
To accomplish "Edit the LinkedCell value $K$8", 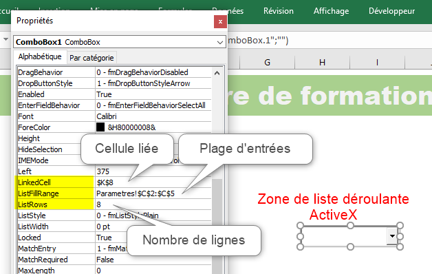I will point(105,182).
